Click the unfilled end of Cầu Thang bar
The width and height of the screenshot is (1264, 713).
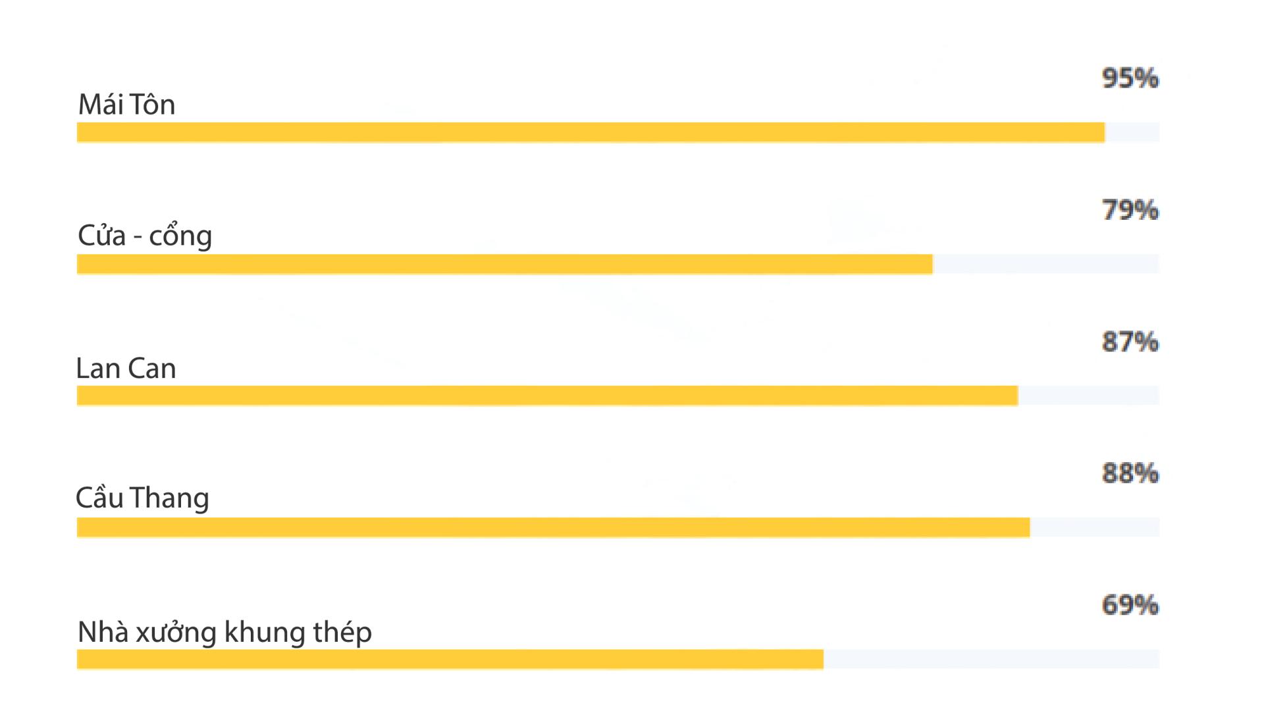1095,527
